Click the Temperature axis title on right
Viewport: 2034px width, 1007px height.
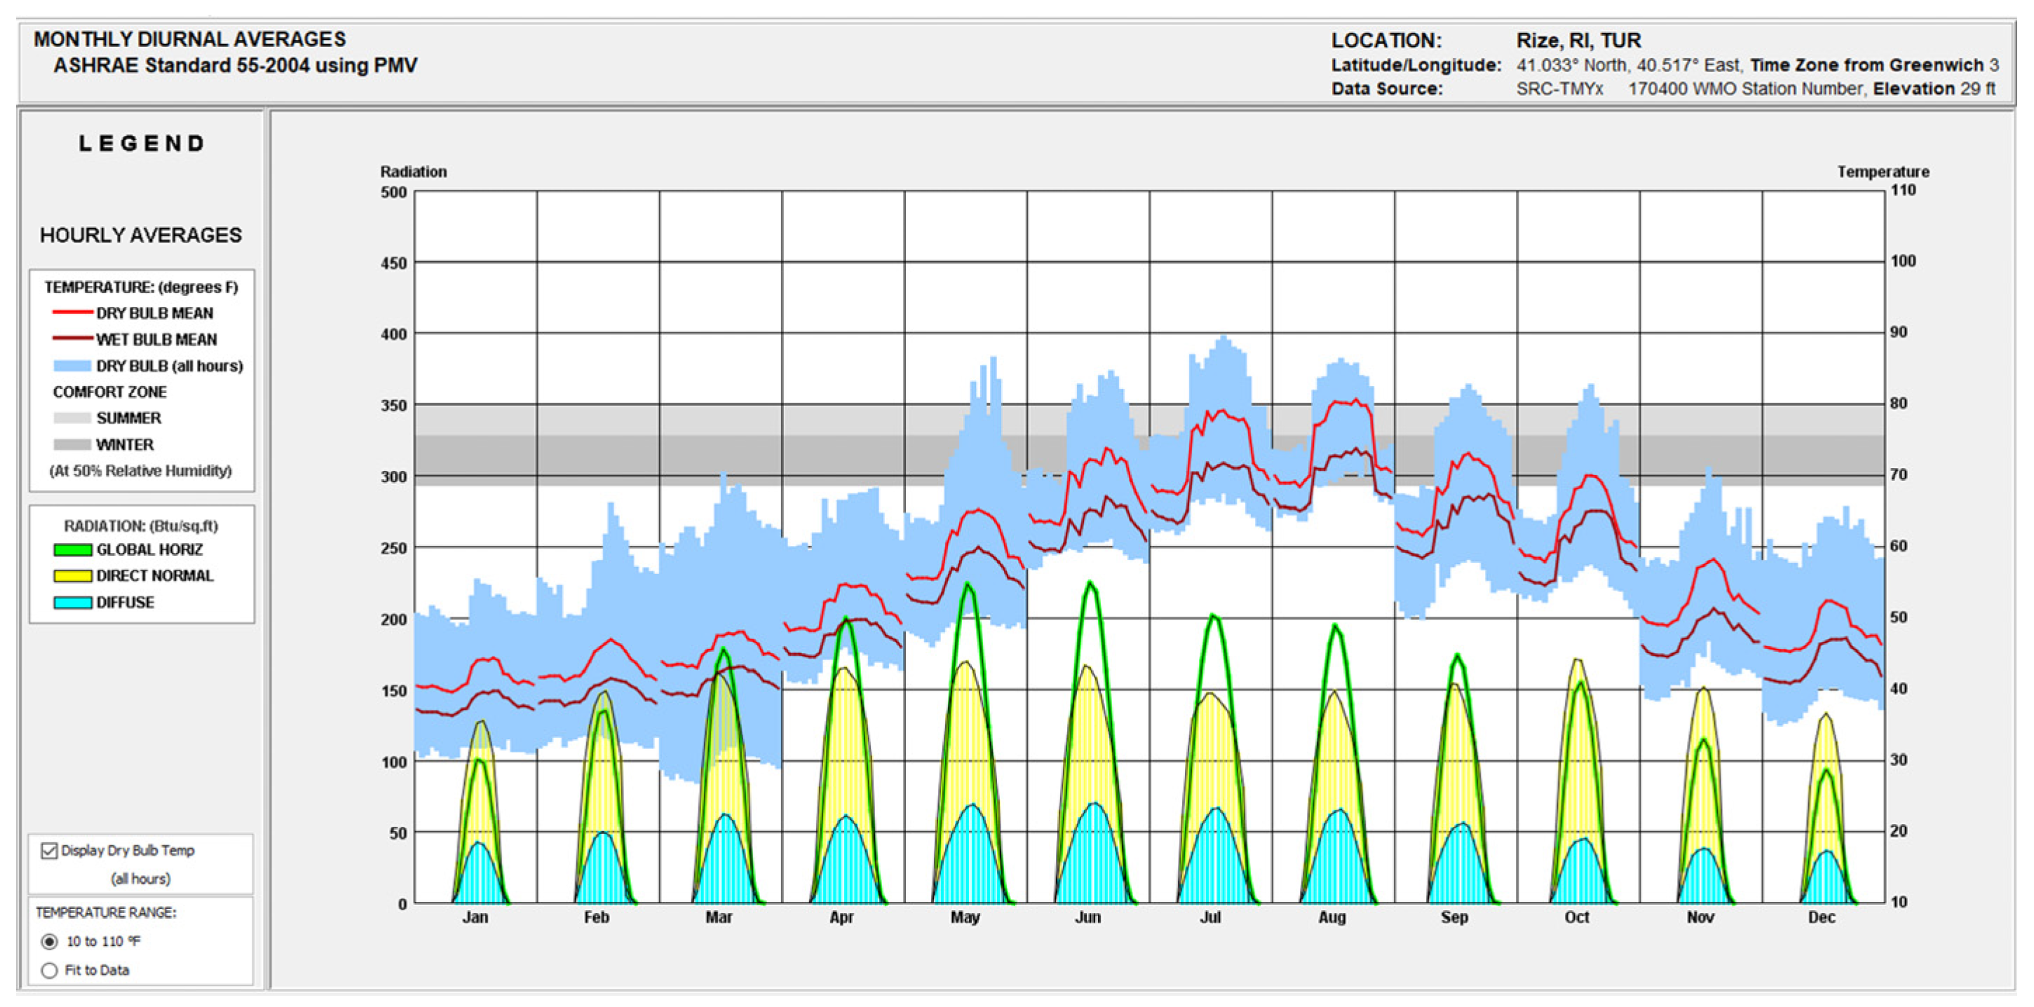(x=1883, y=171)
